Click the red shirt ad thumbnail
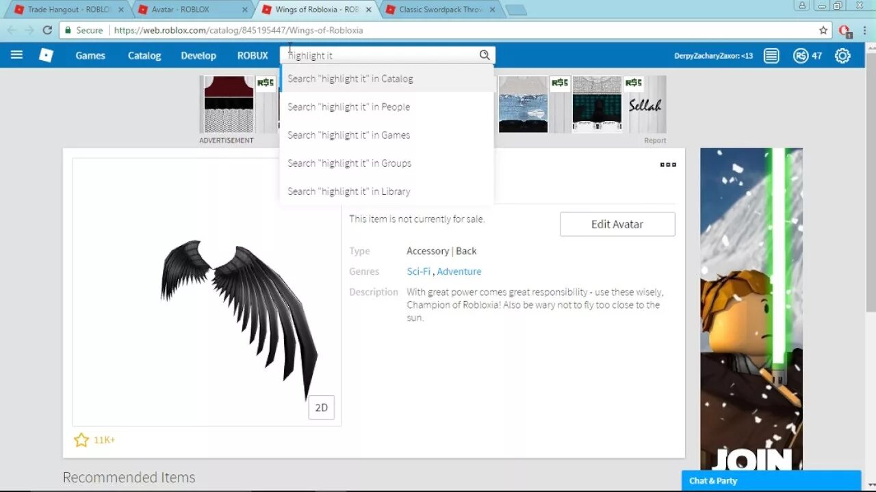 pos(229,104)
